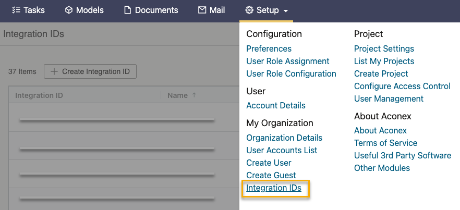The image size is (460, 210).
Task: Open the About Aconex link
Action: pyautogui.click(x=381, y=130)
